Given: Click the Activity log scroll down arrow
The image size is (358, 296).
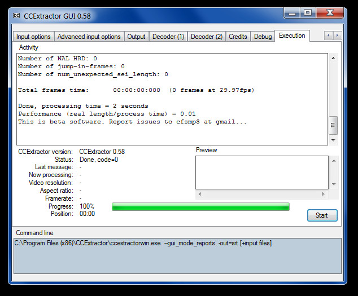Looking at the screenshot, I should tap(333, 140).
